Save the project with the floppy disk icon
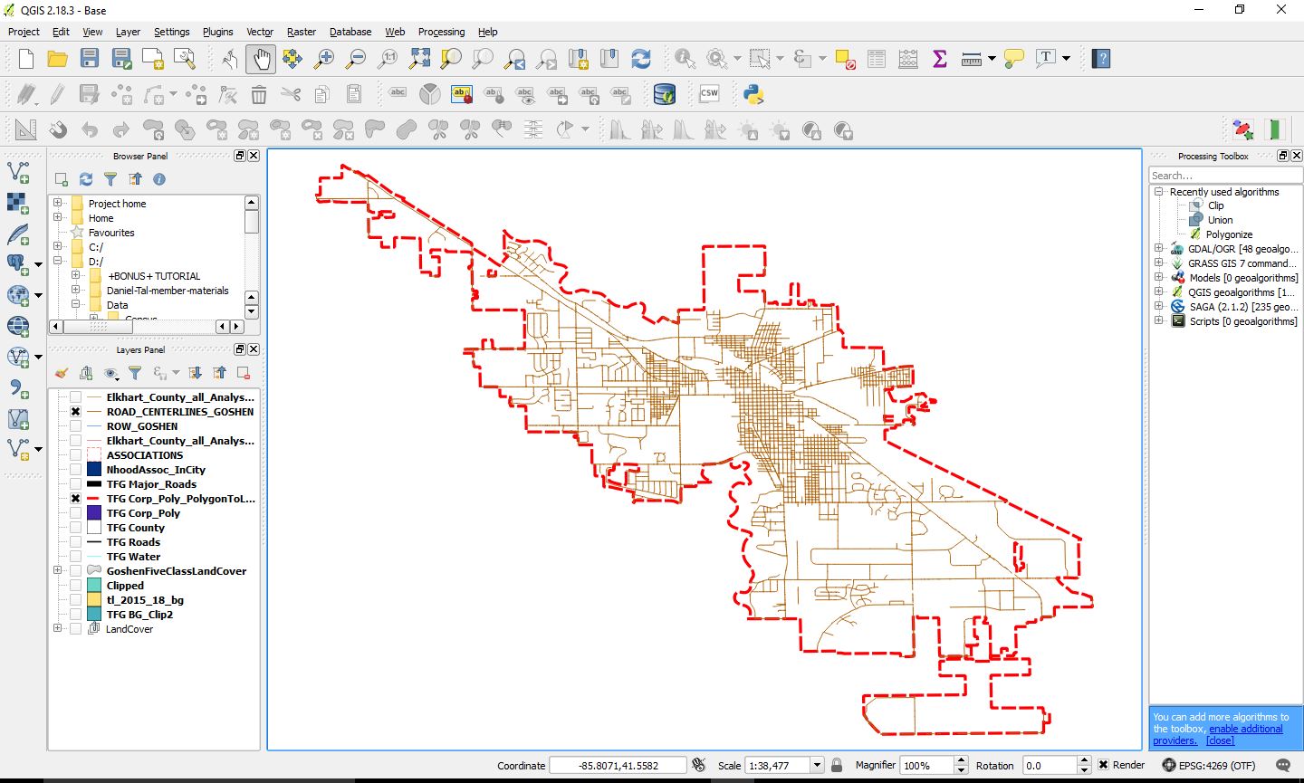Screen dimensions: 1304x783 [89, 59]
